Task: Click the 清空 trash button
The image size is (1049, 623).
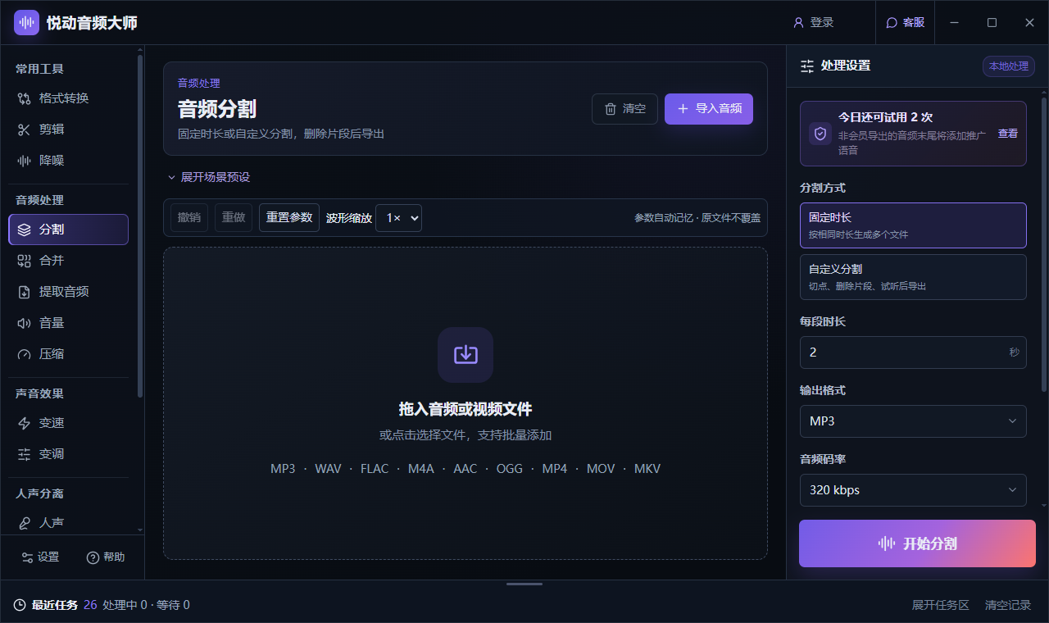Action: pos(624,109)
